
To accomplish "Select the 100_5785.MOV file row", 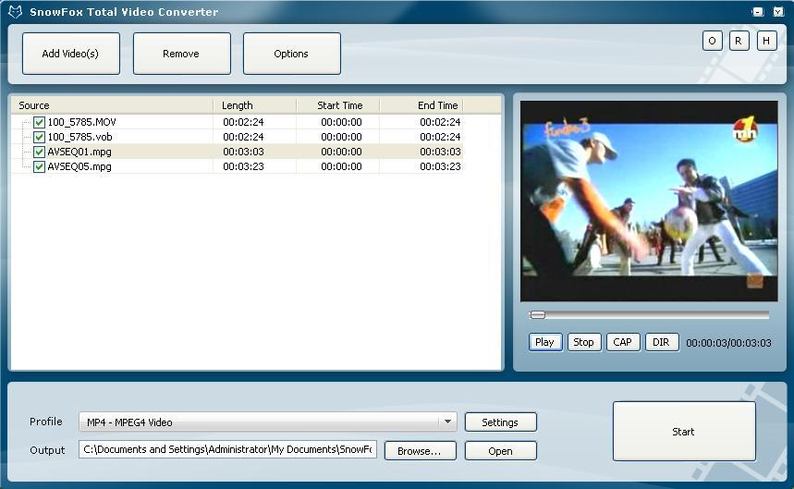I will 237,122.
